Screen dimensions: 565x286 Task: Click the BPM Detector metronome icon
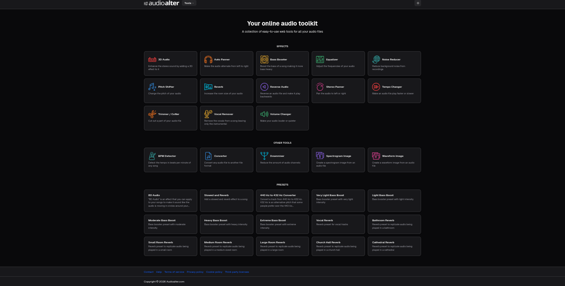152,156
